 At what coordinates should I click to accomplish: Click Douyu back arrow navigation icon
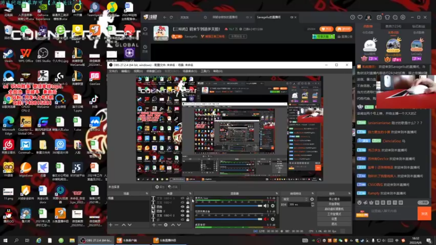pos(165,17)
